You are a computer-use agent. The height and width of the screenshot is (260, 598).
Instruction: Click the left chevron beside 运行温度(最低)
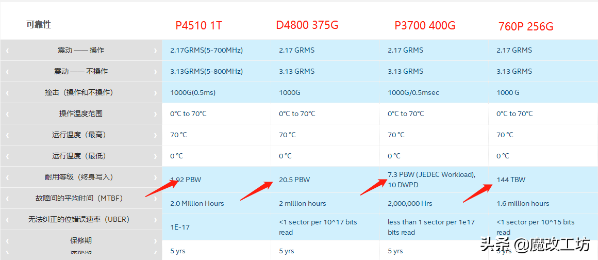tap(7, 156)
